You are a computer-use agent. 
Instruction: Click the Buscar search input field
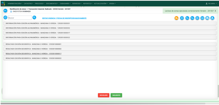[x=20, y=18]
